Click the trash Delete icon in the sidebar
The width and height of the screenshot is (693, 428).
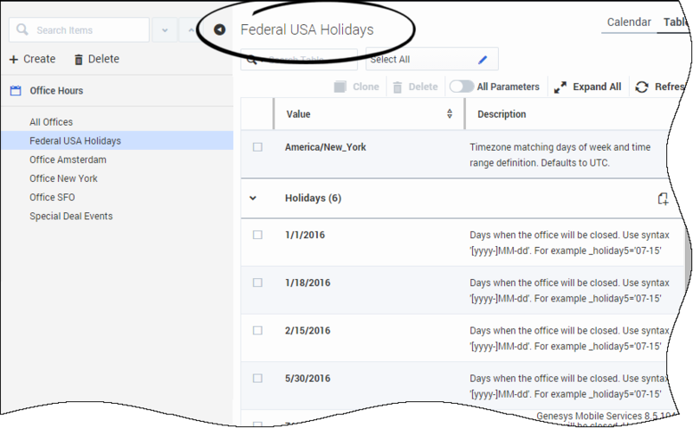click(79, 60)
